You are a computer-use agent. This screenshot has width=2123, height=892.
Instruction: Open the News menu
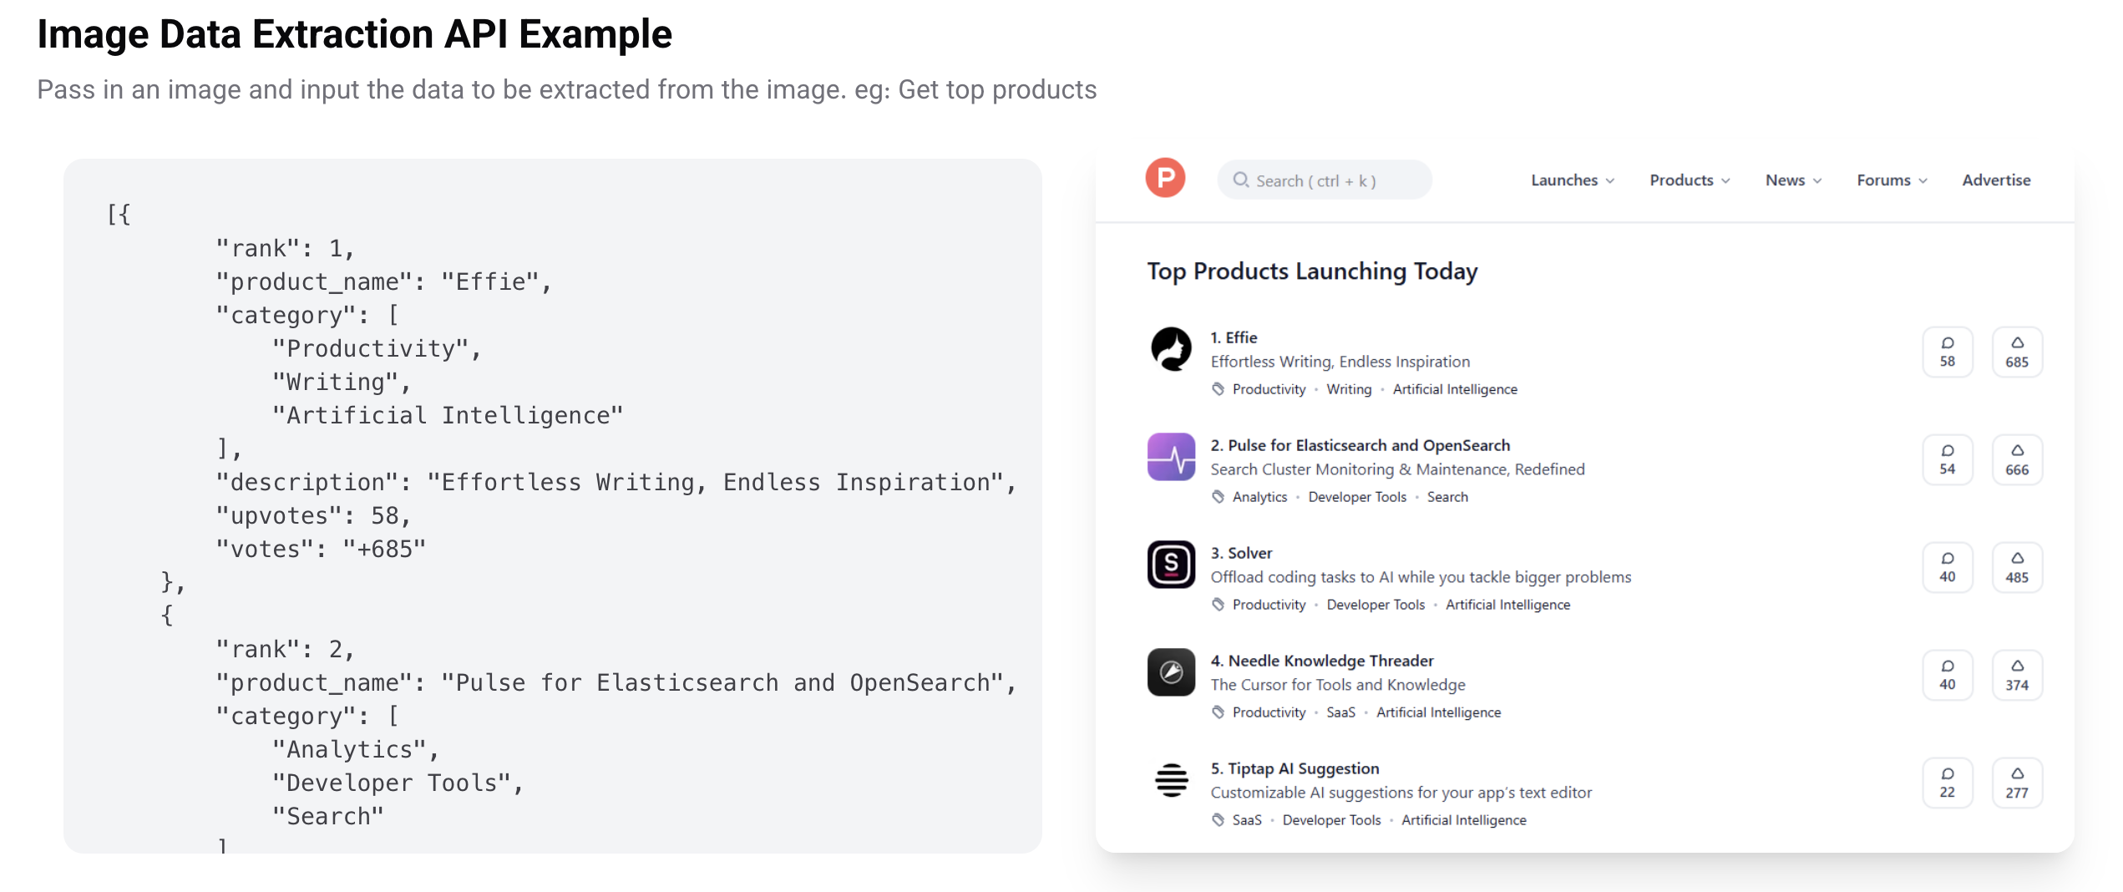click(x=1792, y=180)
